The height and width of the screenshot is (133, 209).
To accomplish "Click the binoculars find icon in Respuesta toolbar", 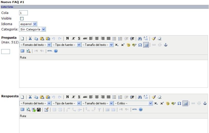I will (140, 97).
